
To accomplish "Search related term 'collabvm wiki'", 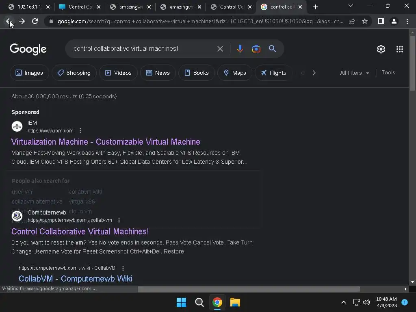I will pyautogui.click(x=85, y=192).
